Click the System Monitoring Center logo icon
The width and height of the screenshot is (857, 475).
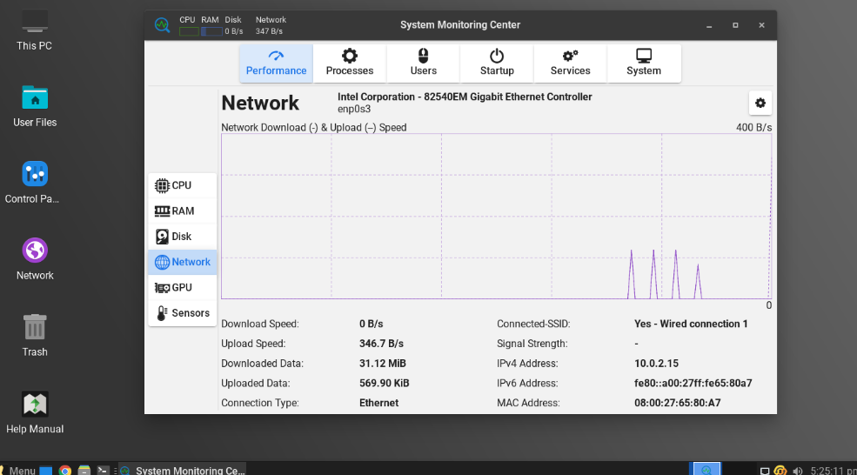click(x=162, y=24)
